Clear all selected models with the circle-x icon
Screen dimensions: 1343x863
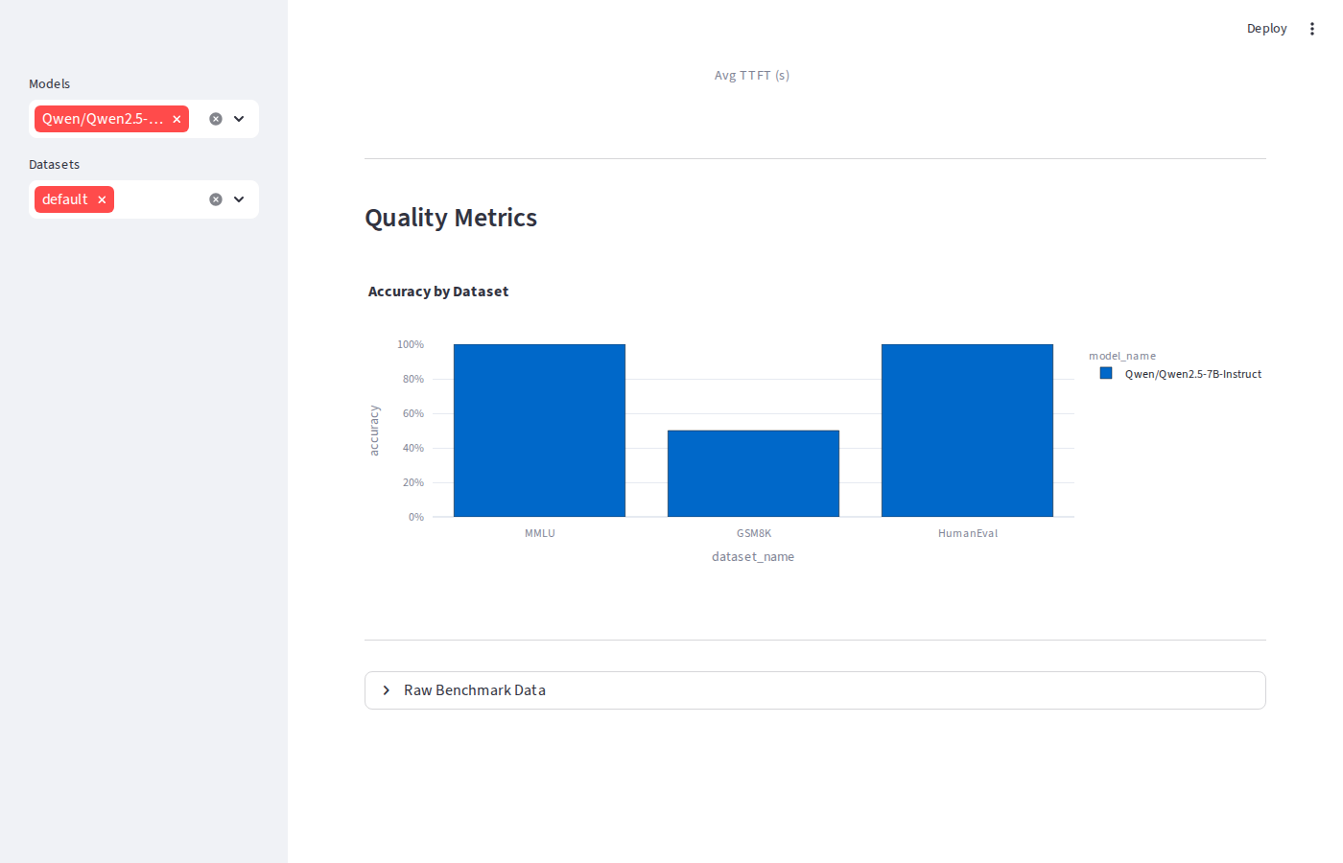pos(215,119)
